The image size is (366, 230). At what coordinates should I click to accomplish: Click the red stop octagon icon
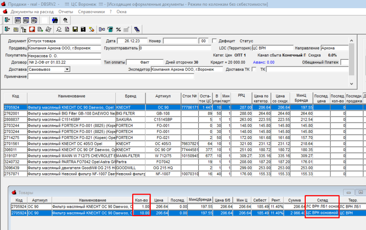point(32,29)
